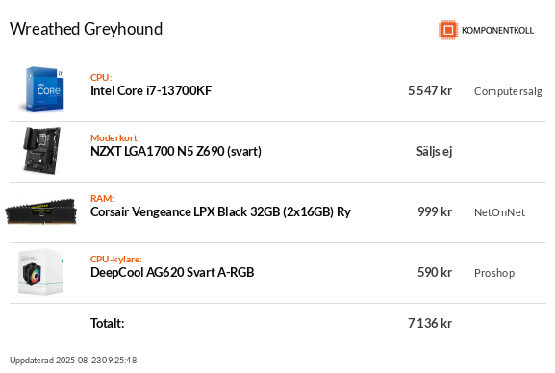Viewport: 555px width, 373px height.
Task: Click the NetOnNet store name
Action: (499, 212)
